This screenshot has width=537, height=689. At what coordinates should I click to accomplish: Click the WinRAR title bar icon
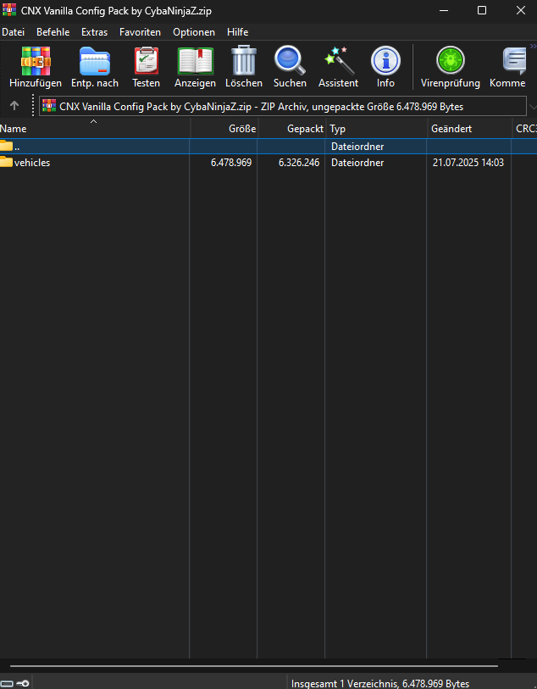coord(9,10)
